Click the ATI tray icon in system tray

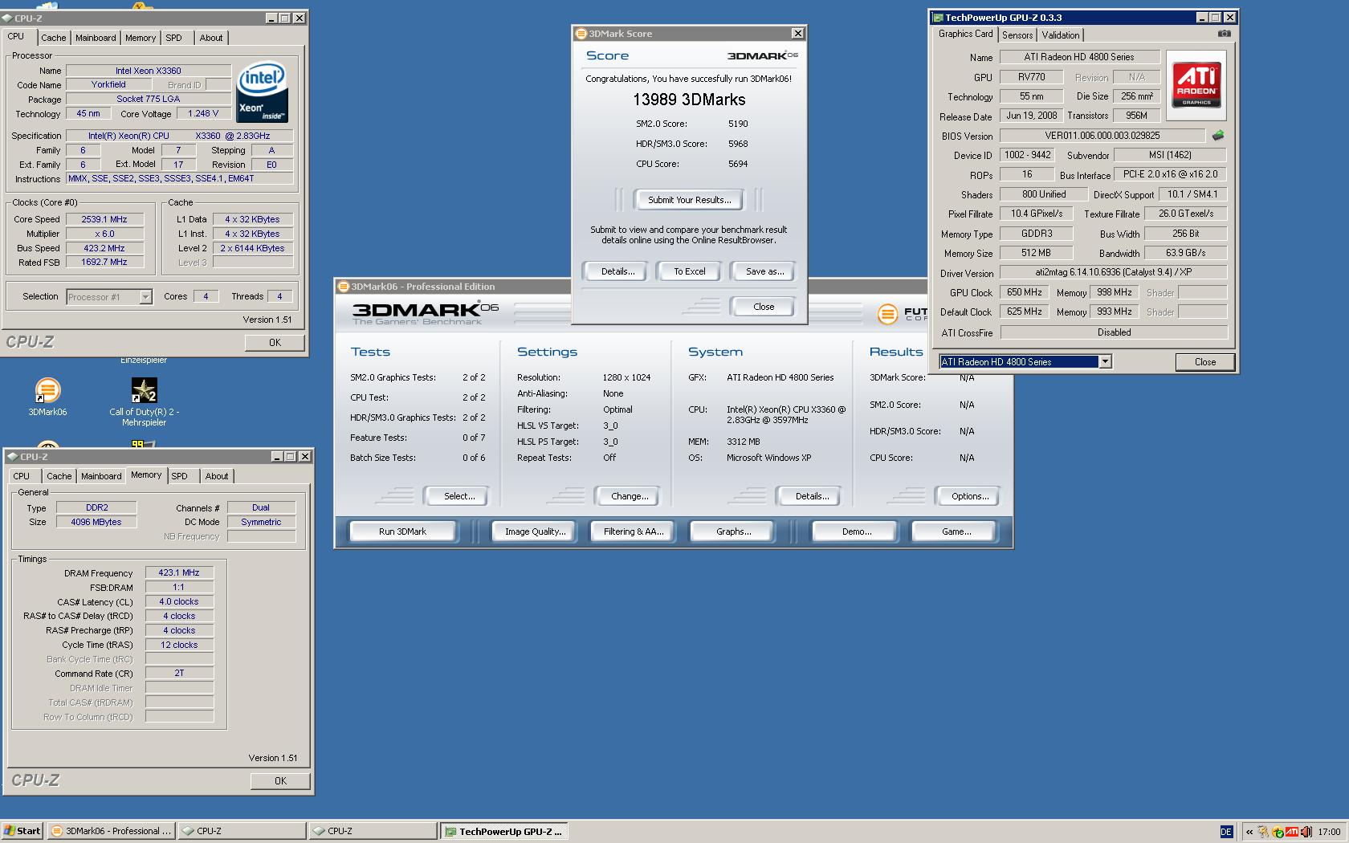click(1291, 832)
